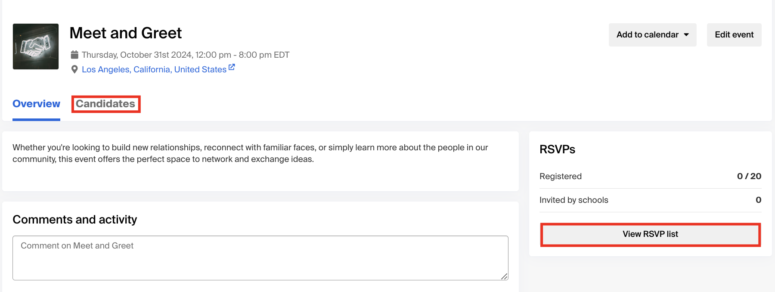775x292 pixels.
Task: Click the textarea resize handle corner
Action: pos(504,276)
